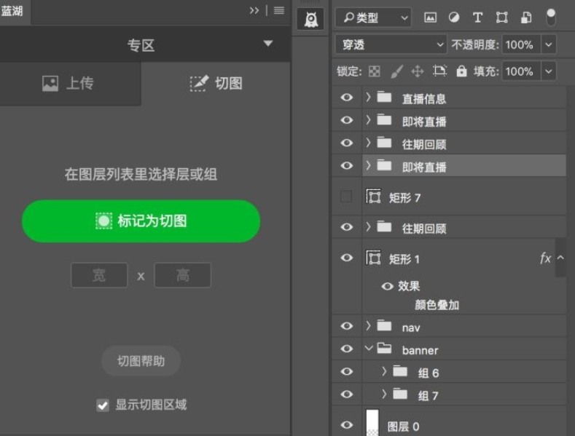Show the hidden 矩形 7 layer
575x436 pixels.
347,197
